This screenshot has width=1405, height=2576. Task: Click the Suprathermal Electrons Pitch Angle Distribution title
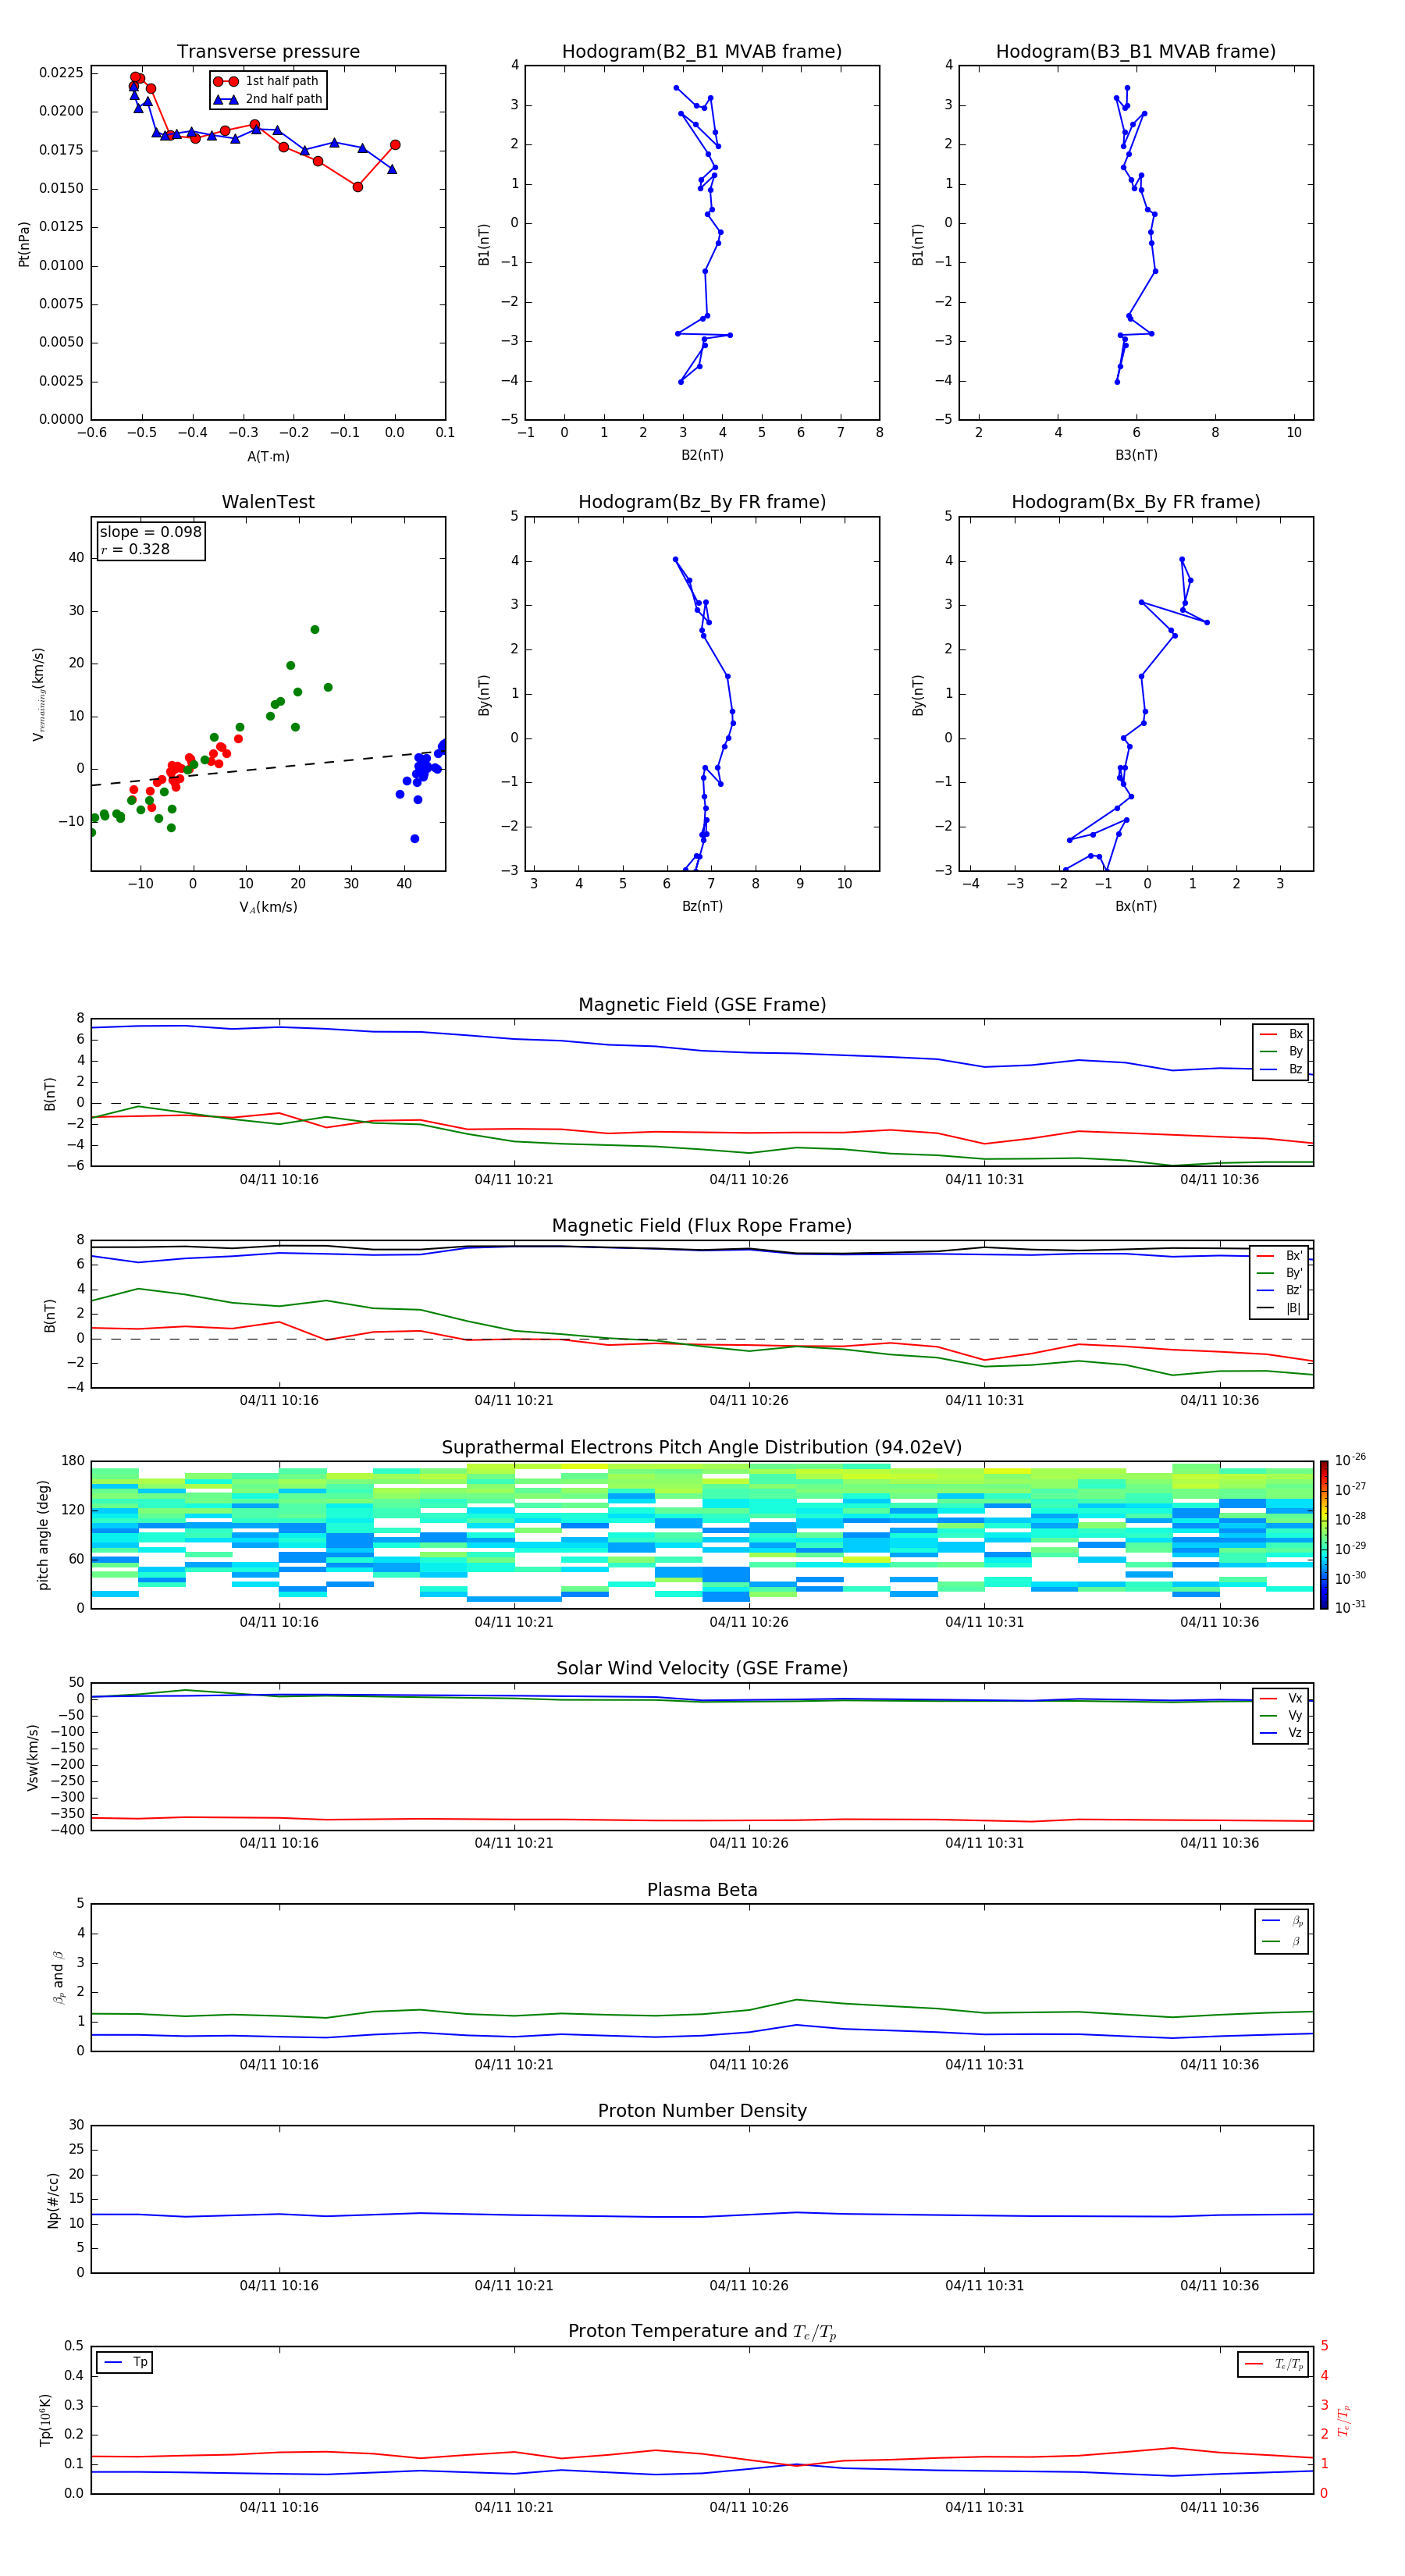point(702,1448)
